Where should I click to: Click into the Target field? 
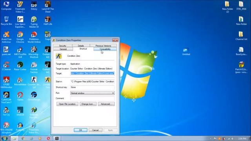[93, 73]
